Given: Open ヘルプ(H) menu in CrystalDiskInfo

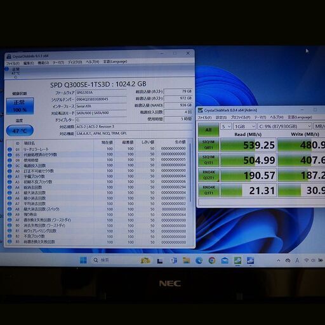Looking at the screenshot, I should [93, 62].
